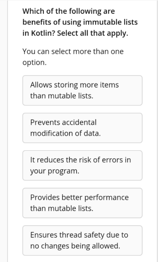This screenshot has width=158, height=262.
Task: Toggle the accidental modification answer box
Action: point(82,128)
